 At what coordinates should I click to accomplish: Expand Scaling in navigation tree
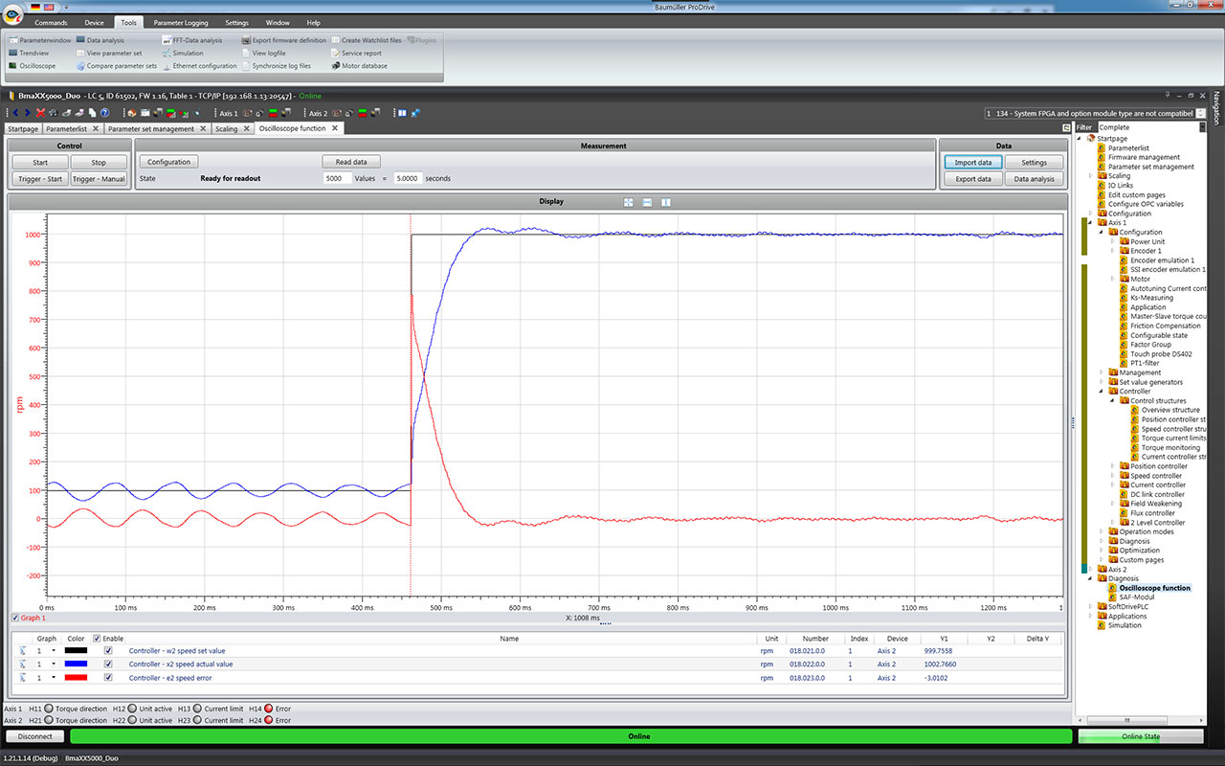click(x=1090, y=176)
